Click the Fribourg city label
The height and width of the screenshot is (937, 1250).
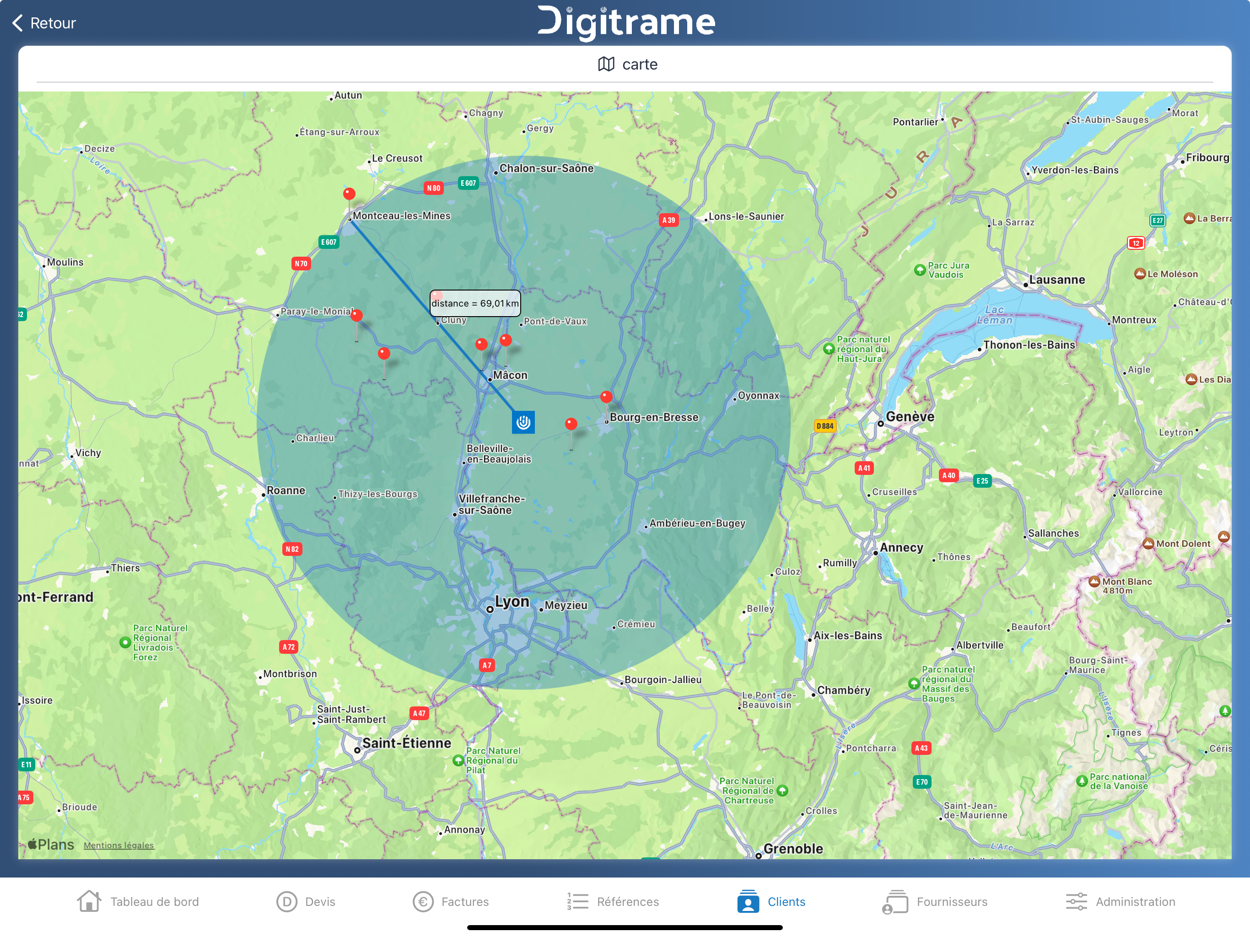[x=1207, y=158]
